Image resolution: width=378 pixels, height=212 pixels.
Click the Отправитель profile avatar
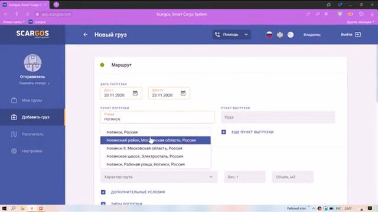tap(32, 63)
